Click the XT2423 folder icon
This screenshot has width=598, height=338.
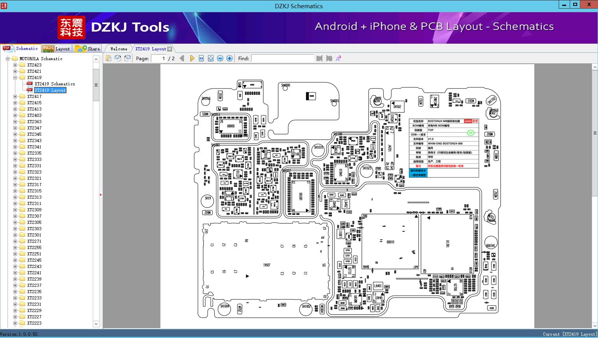pos(22,65)
